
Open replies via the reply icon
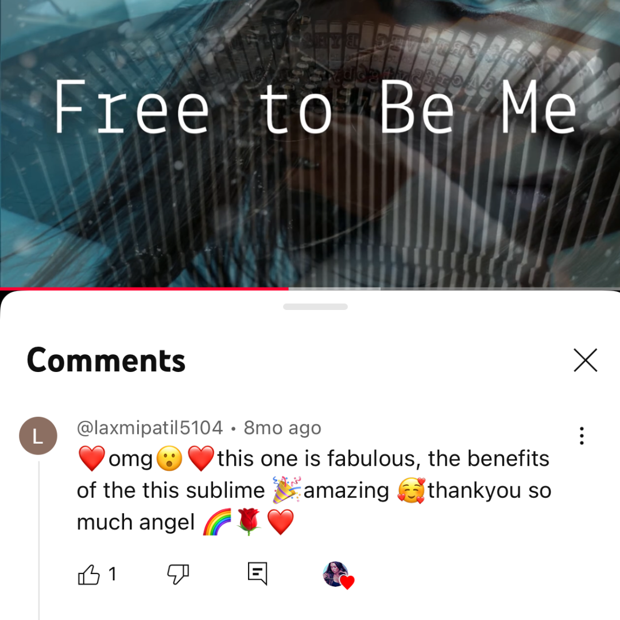tap(257, 573)
